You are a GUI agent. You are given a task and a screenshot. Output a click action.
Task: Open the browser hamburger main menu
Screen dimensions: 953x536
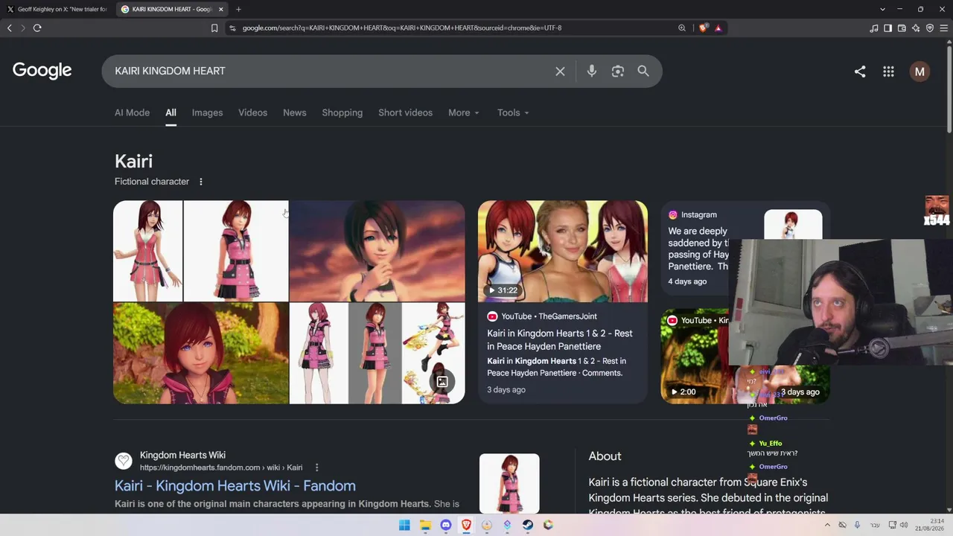click(944, 28)
